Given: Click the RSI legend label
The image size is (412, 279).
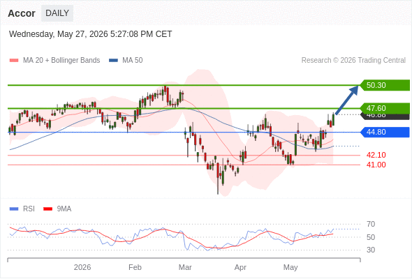Looking at the screenshot, I should [x=29, y=209].
